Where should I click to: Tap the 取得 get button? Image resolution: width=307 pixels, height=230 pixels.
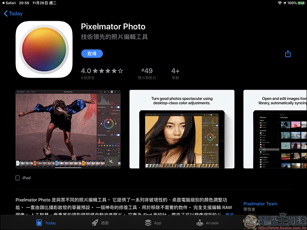92,54
